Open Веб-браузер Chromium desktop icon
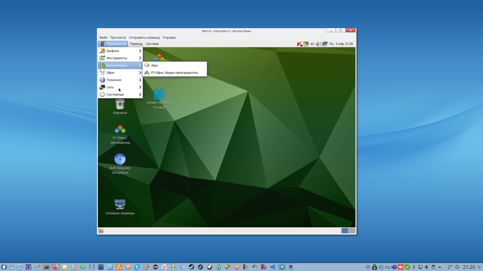The image size is (483, 271). 120,164
